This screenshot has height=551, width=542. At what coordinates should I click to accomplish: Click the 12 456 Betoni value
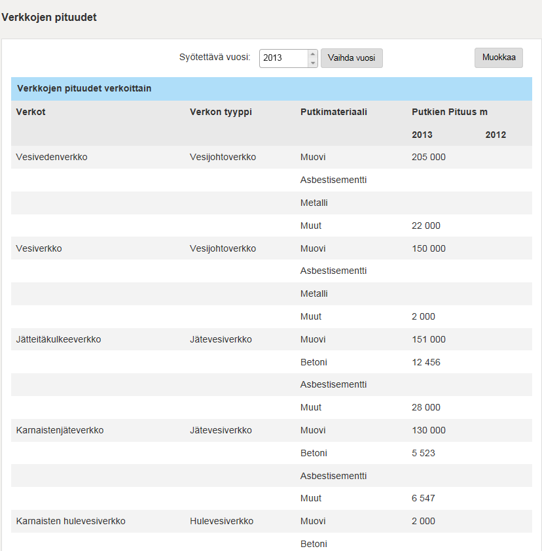(426, 362)
